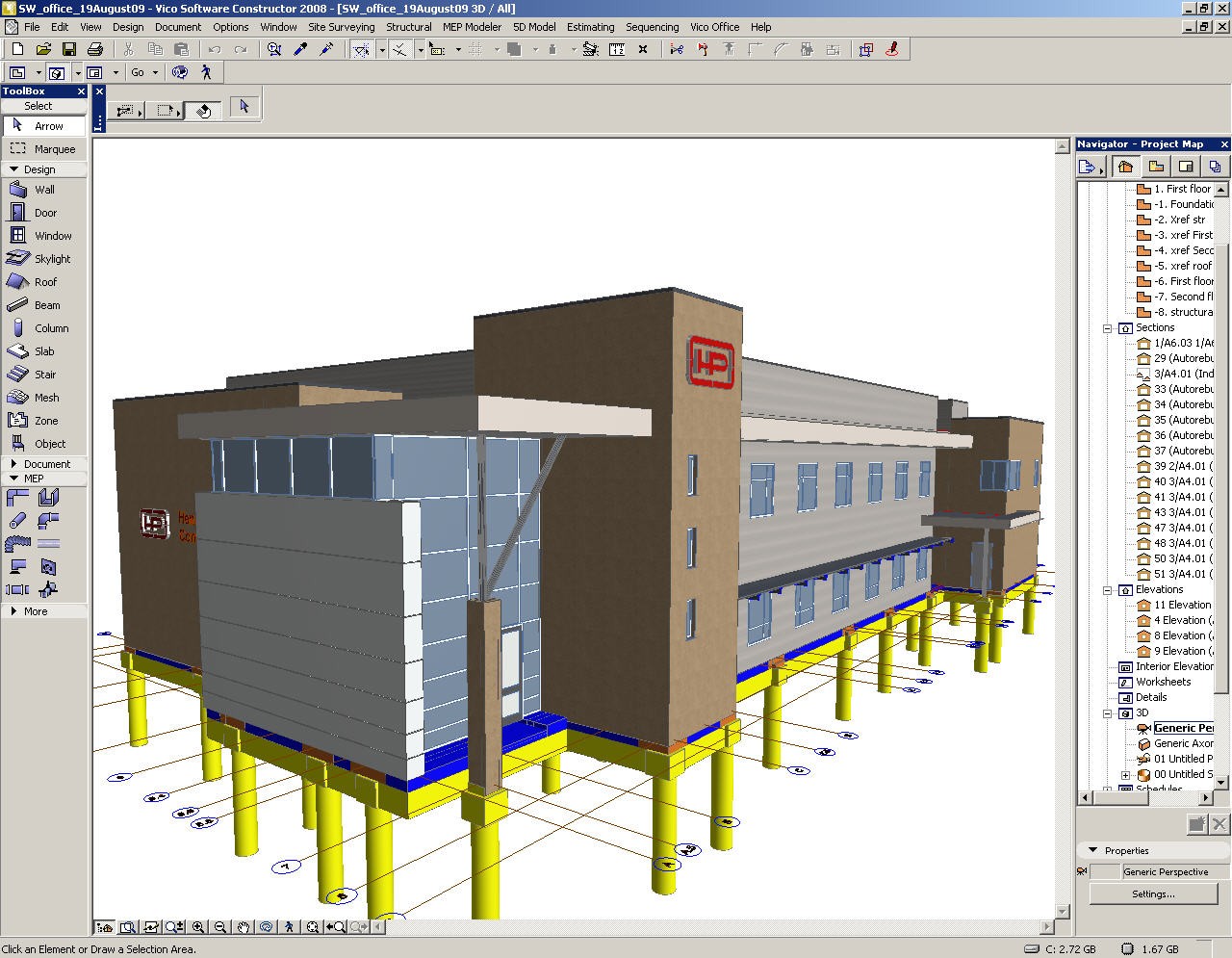1232x958 pixels.
Task: Activate the Stair tool
Action: coord(44,375)
